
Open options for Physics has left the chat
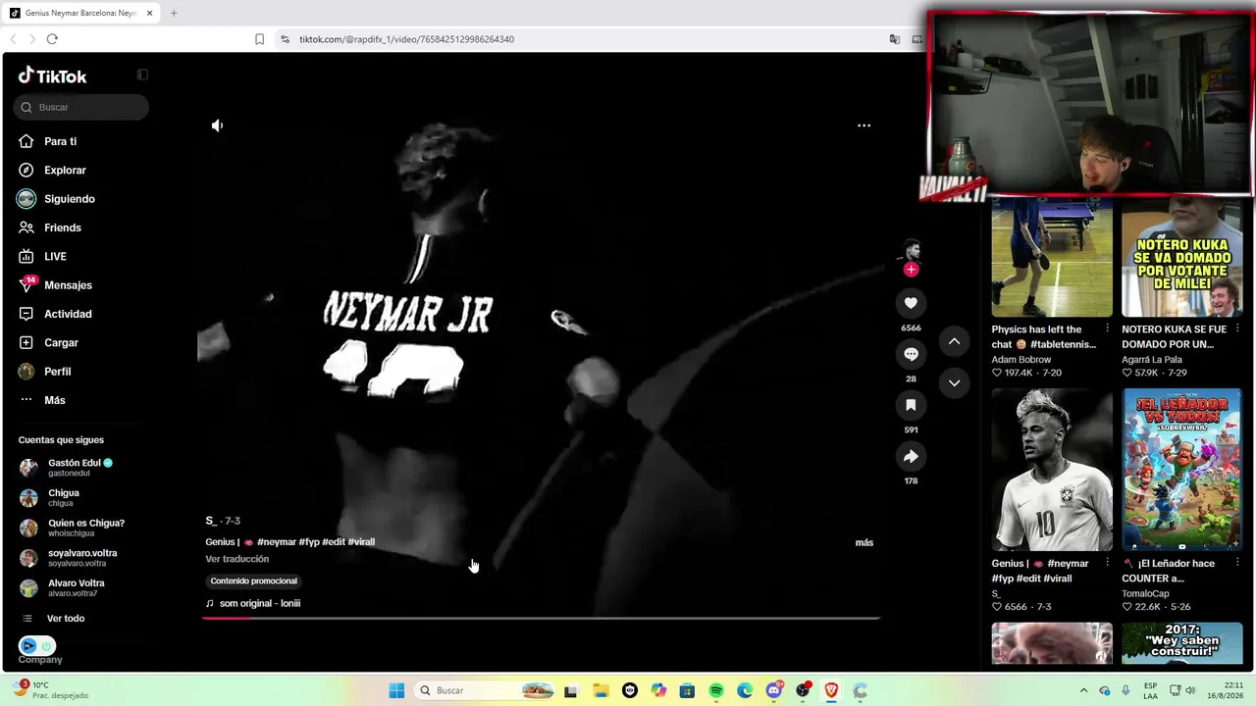tap(1108, 328)
